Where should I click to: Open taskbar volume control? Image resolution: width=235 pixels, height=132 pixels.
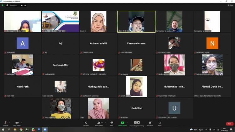click(214, 129)
